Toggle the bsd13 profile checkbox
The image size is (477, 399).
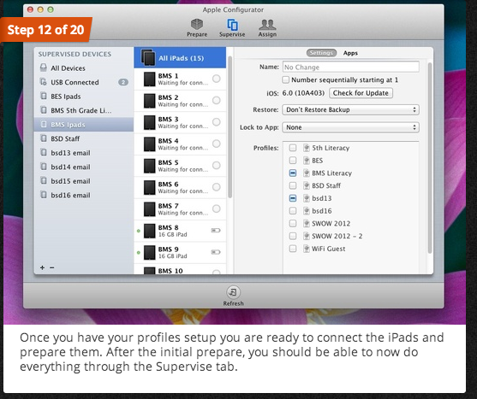(x=293, y=198)
